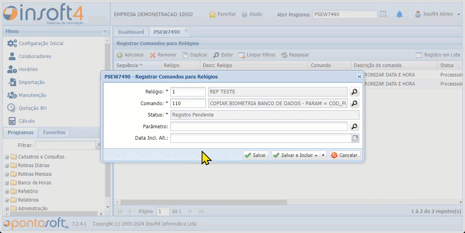
Task: Open the Salvar e Incluir dropdown arrow
Action: (323, 155)
